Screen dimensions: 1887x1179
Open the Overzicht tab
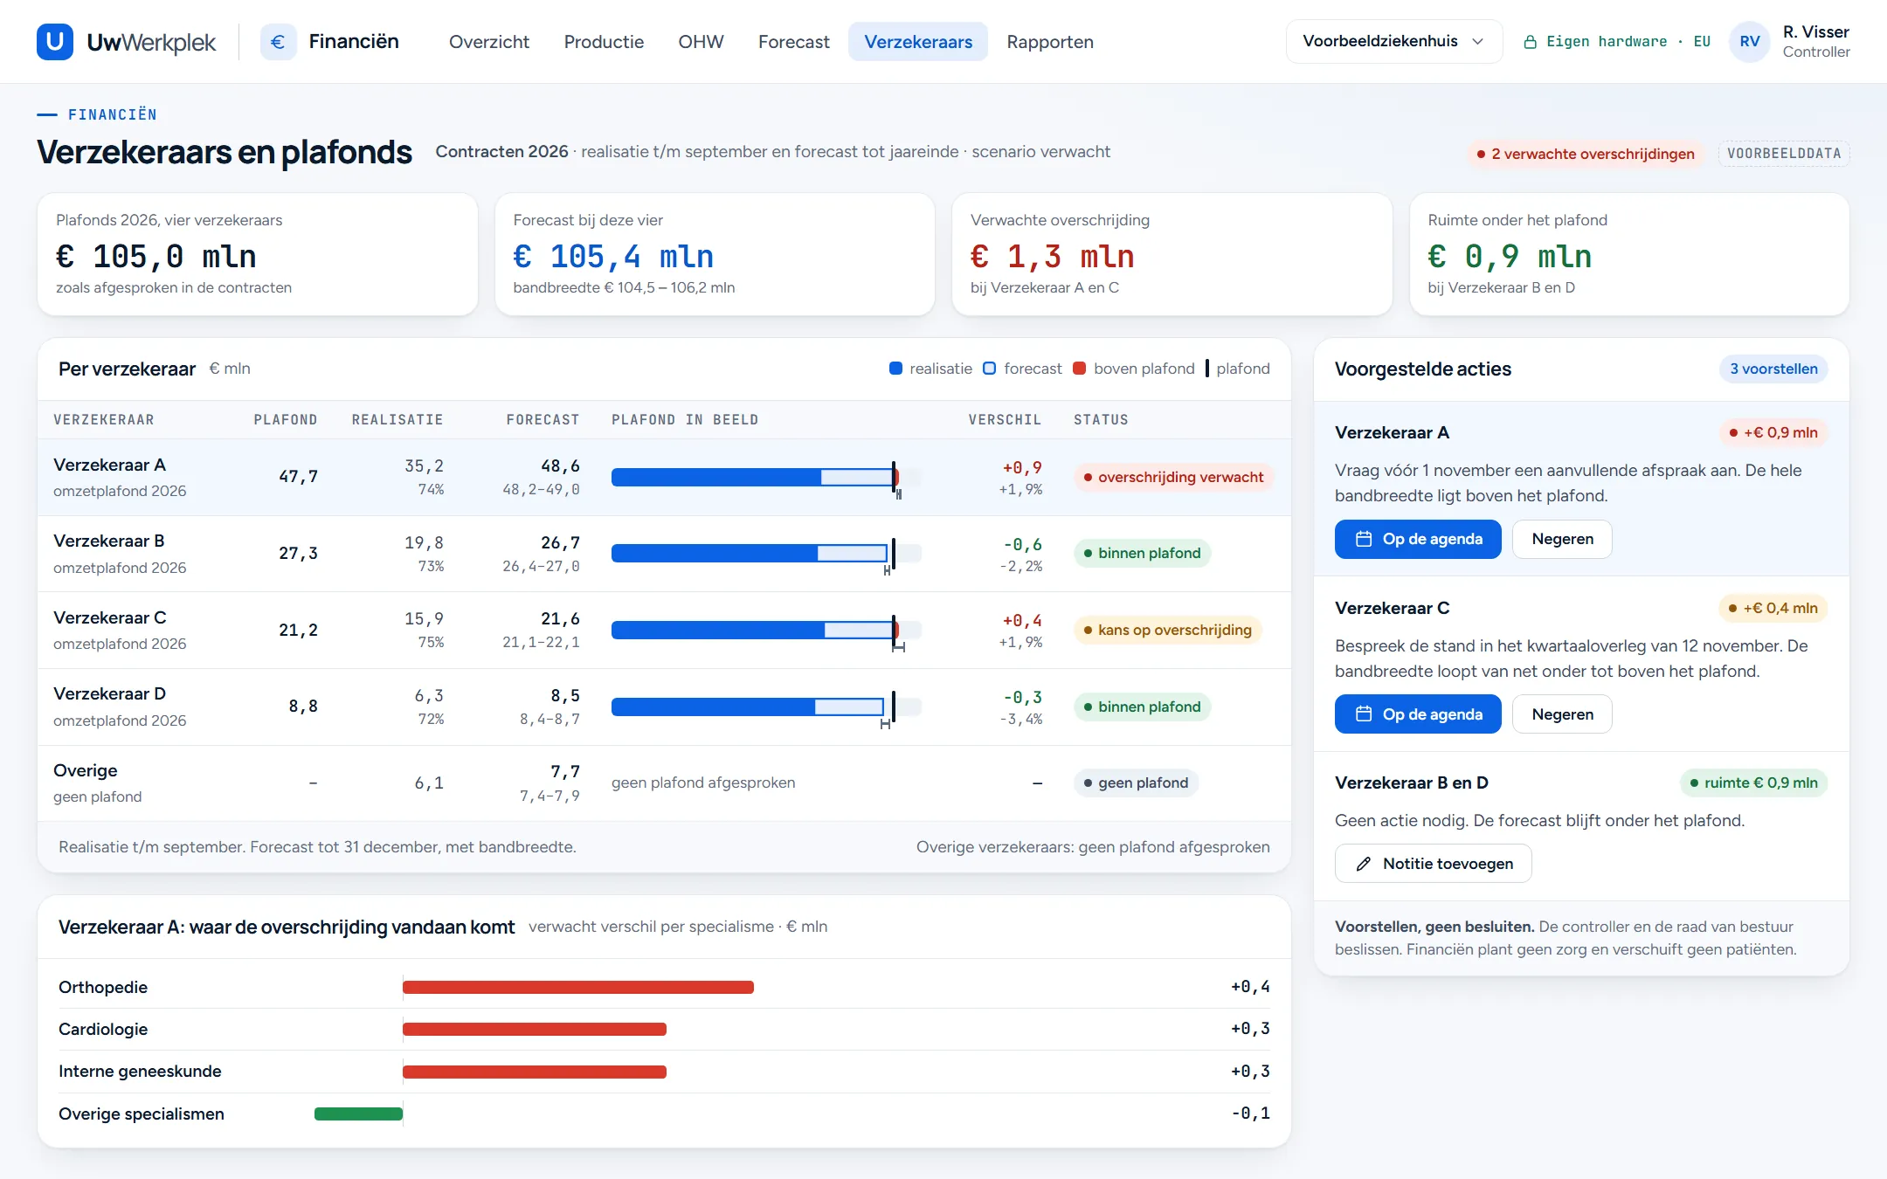coord(488,41)
